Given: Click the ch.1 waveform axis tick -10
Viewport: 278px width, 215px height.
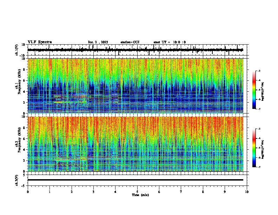Looking at the screenshot, I should pyautogui.click(x=23, y=56).
